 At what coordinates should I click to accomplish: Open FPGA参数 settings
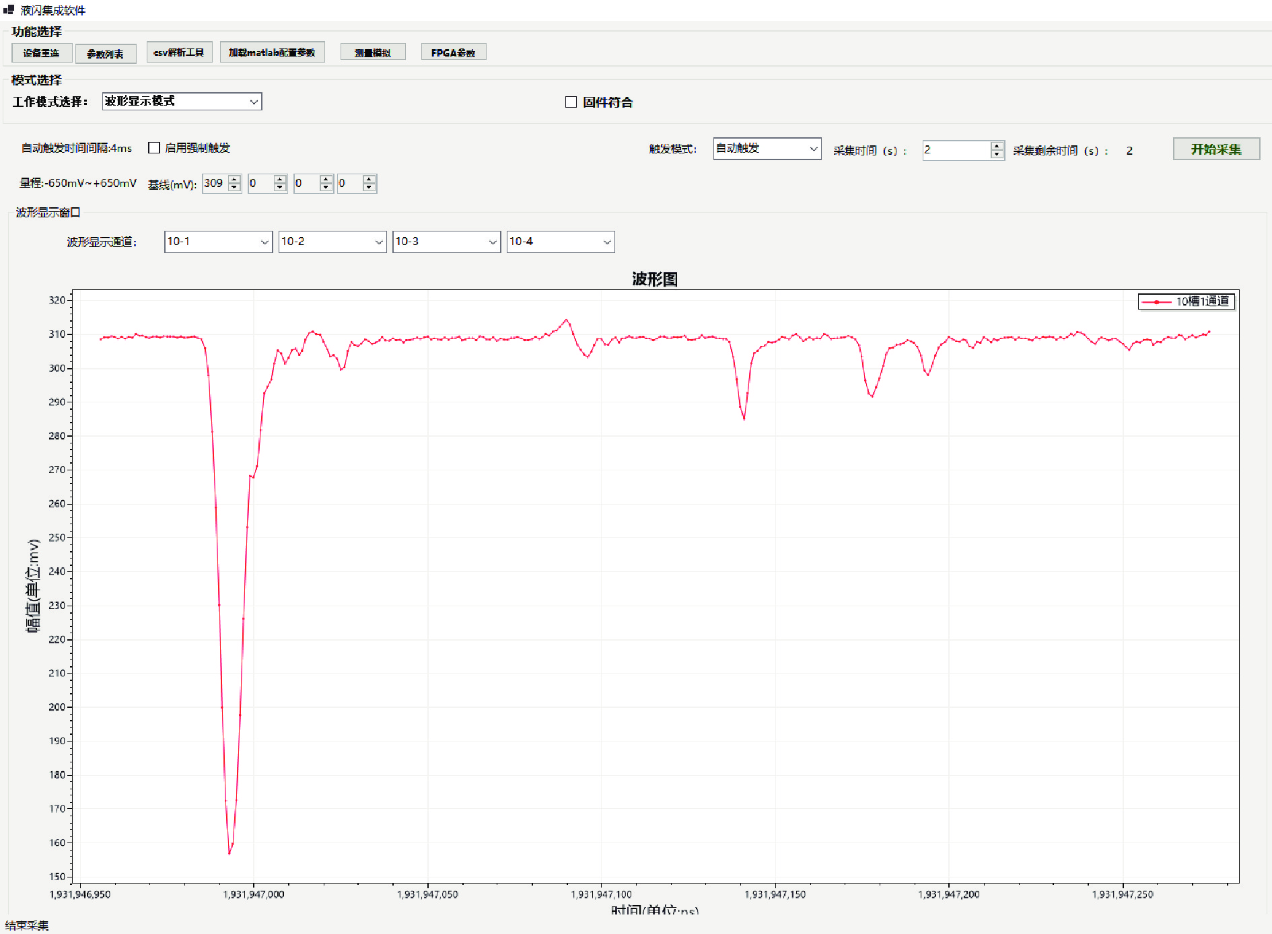[453, 52]
